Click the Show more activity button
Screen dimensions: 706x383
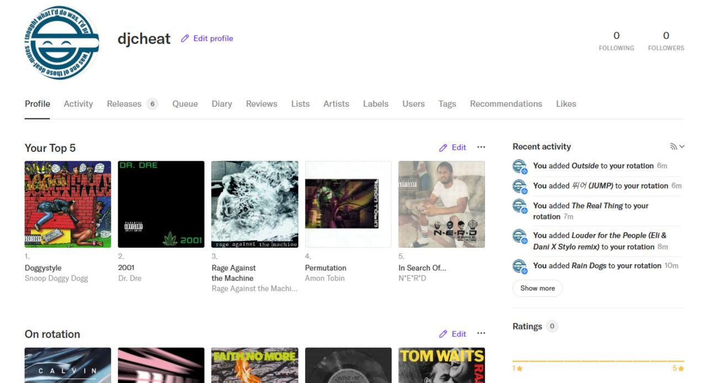click(x=537, y=288)
